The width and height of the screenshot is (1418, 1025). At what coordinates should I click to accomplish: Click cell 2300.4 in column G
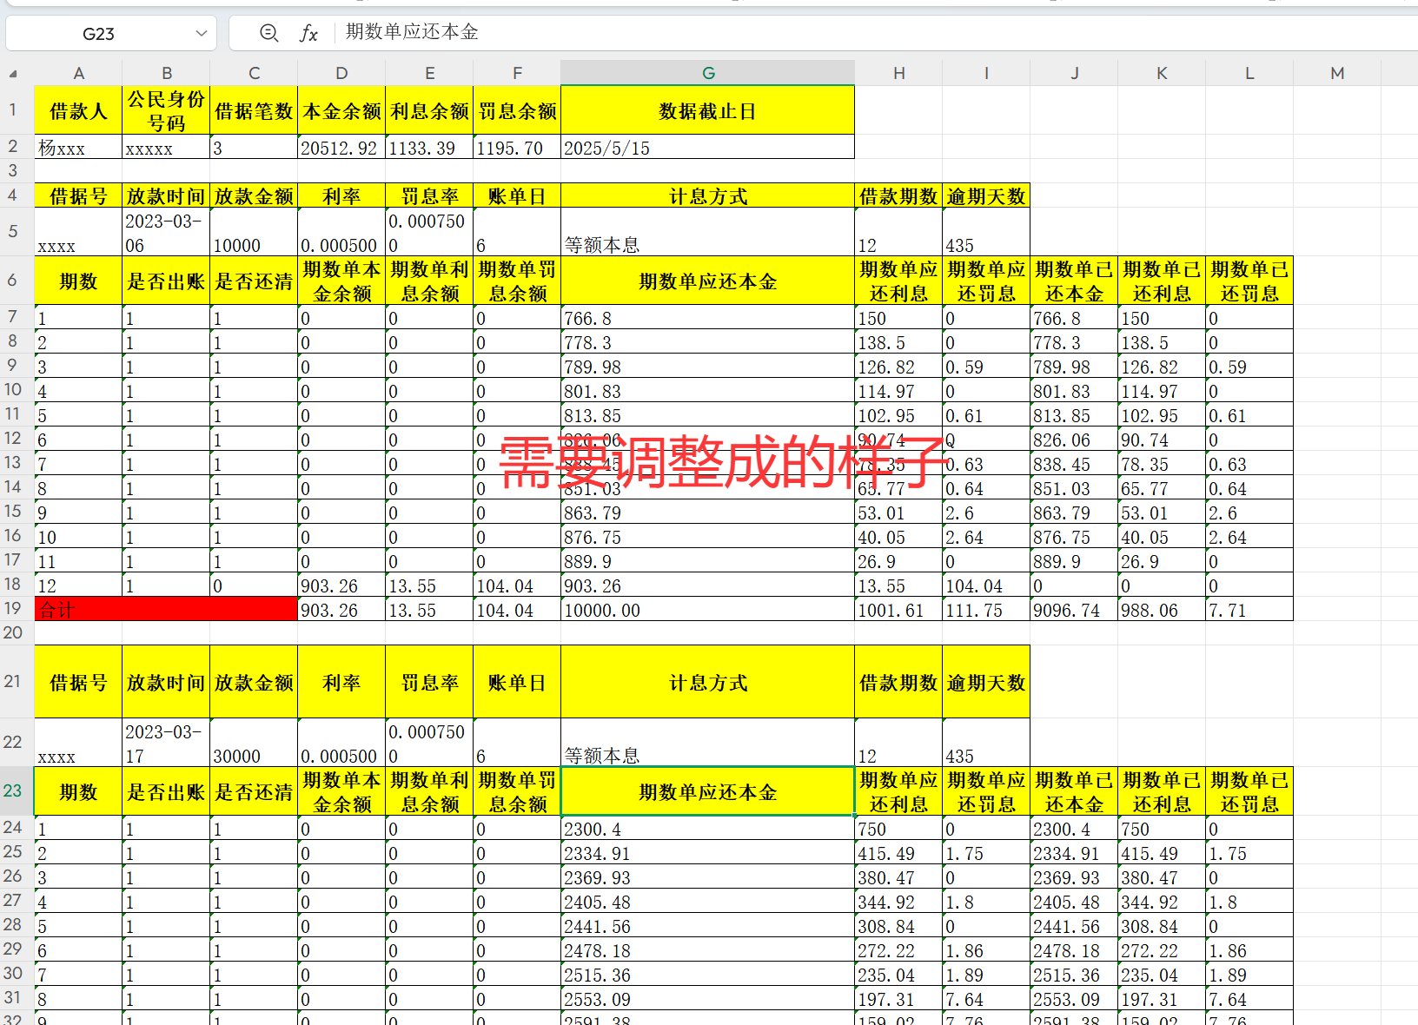point(708,828)
